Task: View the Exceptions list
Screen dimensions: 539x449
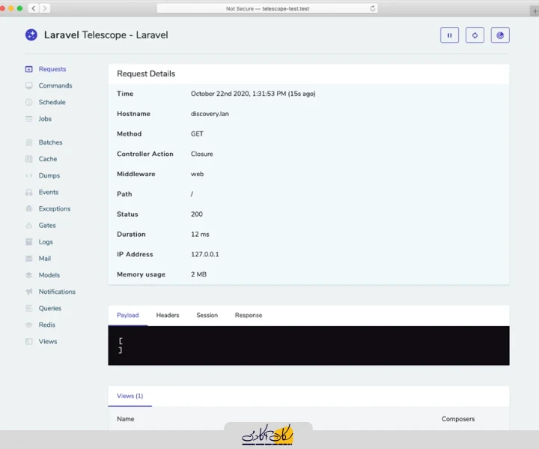Action: [55, 208]
